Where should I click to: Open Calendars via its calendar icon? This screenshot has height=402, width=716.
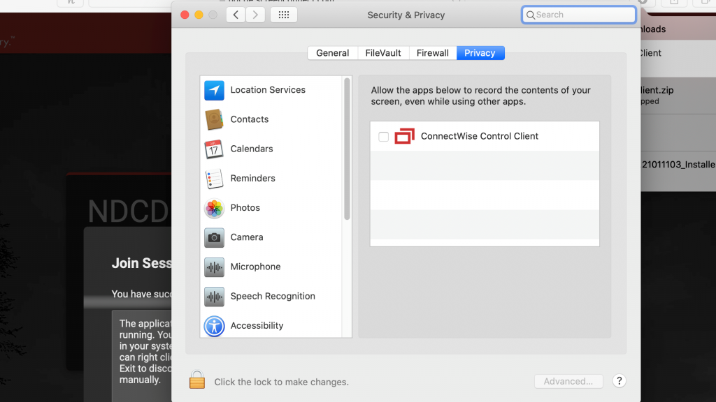[x=214, y=149]
